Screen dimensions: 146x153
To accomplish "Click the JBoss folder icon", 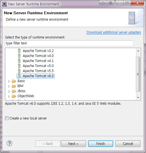I will tap(14, 91).
